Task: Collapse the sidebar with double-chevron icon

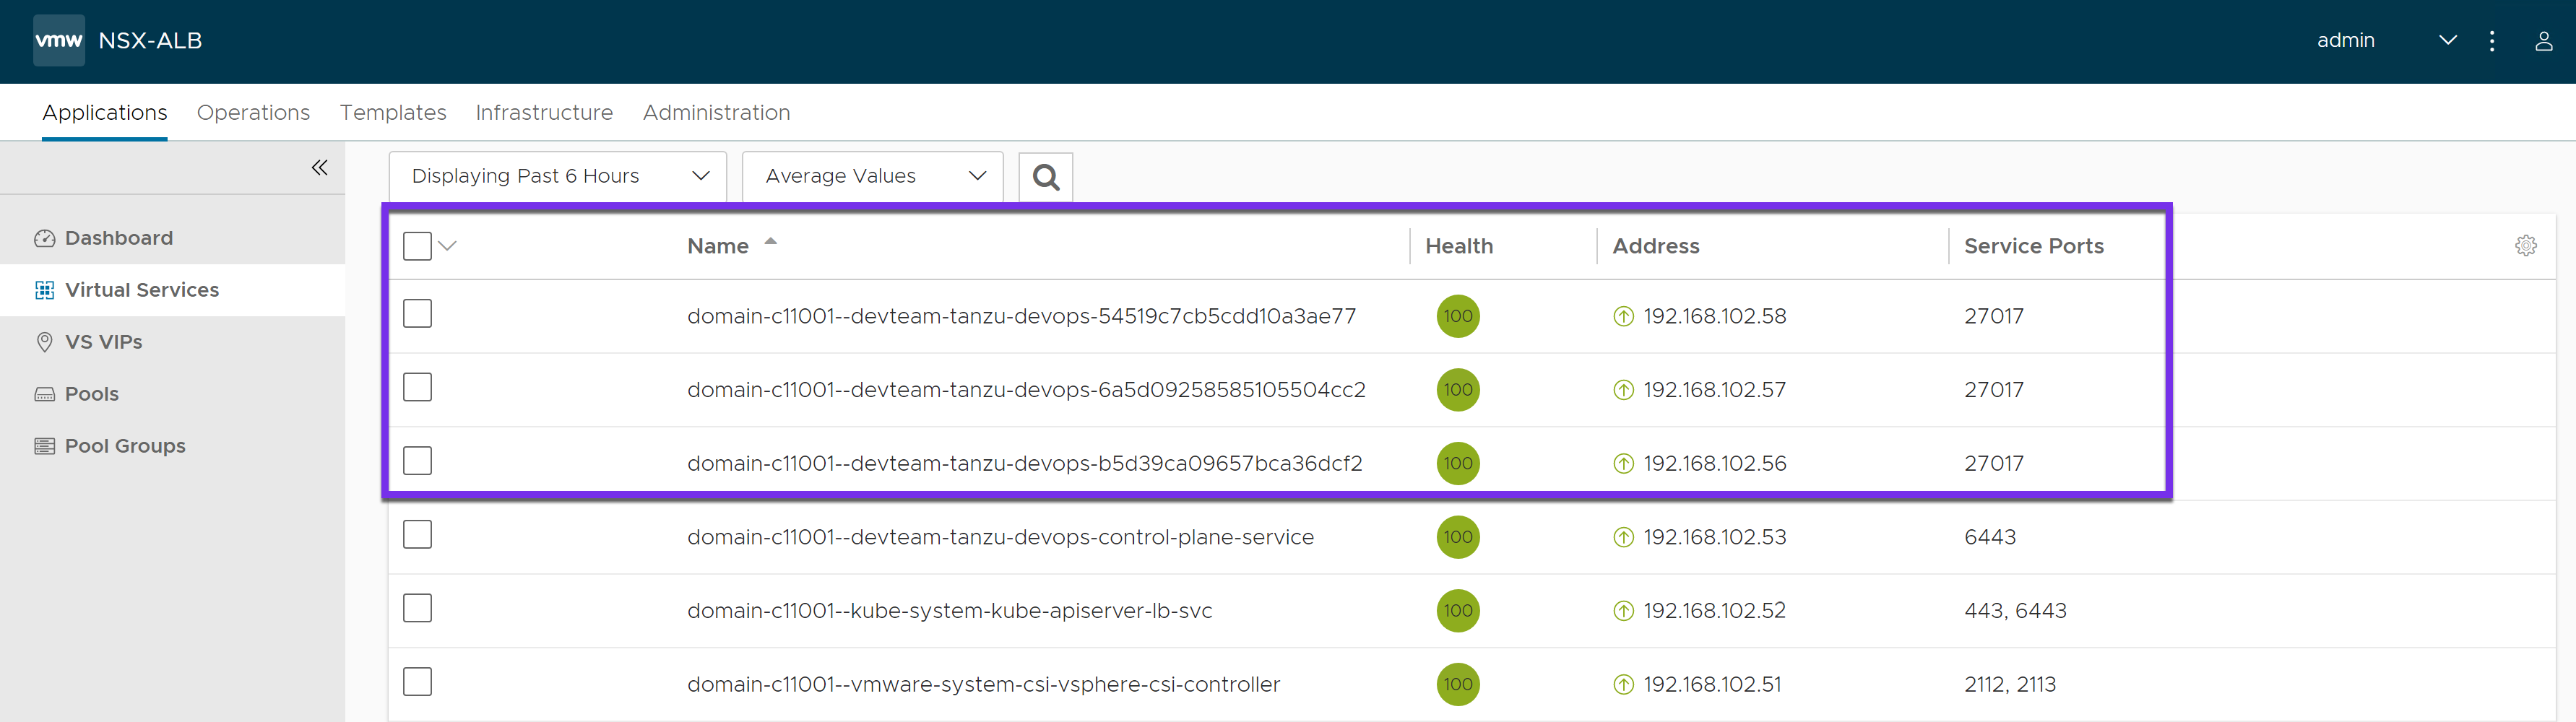Action: point(319,168)
